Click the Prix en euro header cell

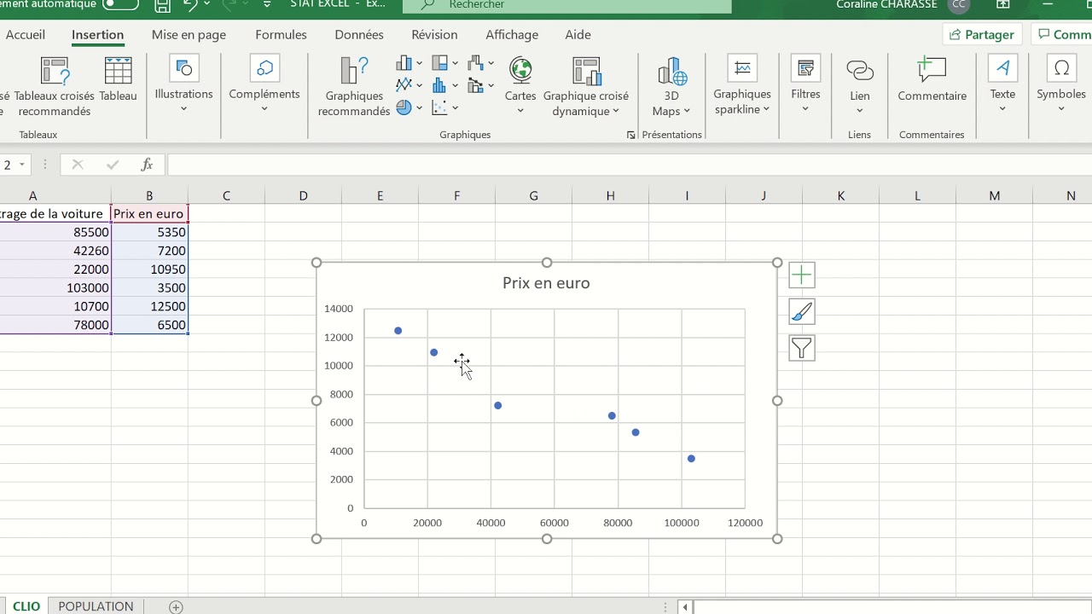[149, 214]
